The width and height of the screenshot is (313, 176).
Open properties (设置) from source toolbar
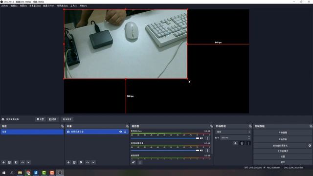click(40, 119)
